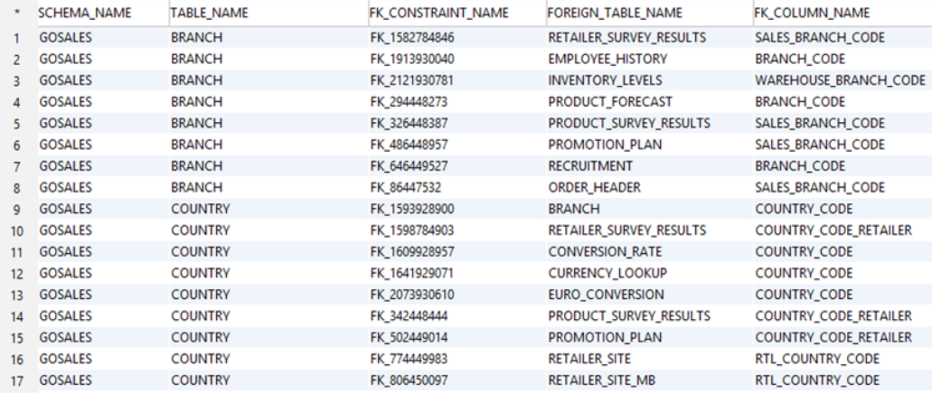
Task: Sort by the SCHEMA_NAME column header
Action: tap(103, 13)
